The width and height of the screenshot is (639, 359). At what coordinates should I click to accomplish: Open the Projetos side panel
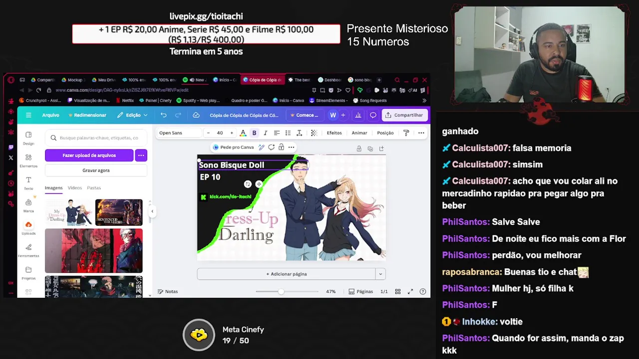(x=28, y=273)
